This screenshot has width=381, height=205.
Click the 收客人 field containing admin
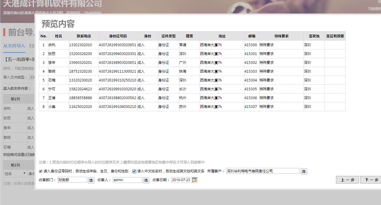point(127,180)
